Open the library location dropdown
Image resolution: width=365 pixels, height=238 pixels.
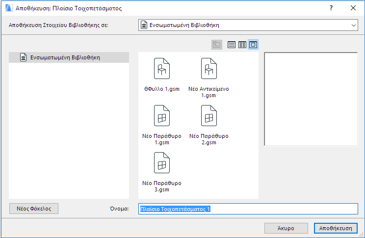click(x=248, y=25)
